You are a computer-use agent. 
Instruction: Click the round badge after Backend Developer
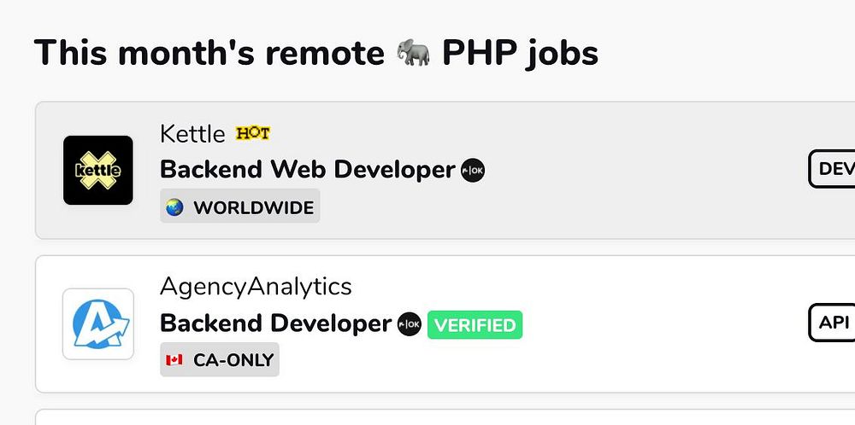click(410, 324)
